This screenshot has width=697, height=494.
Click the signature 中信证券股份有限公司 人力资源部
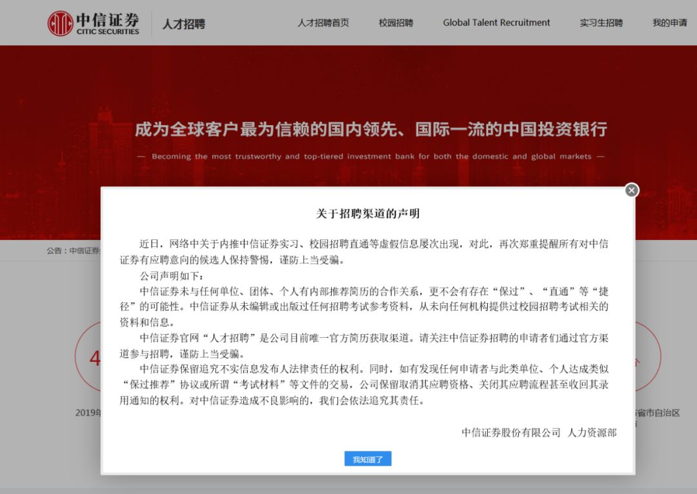click(x=539, y=432)
